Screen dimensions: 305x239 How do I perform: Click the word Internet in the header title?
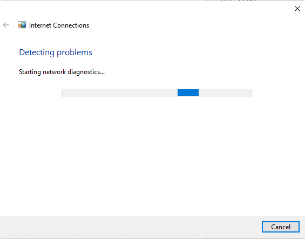click(x=40, y=25)
